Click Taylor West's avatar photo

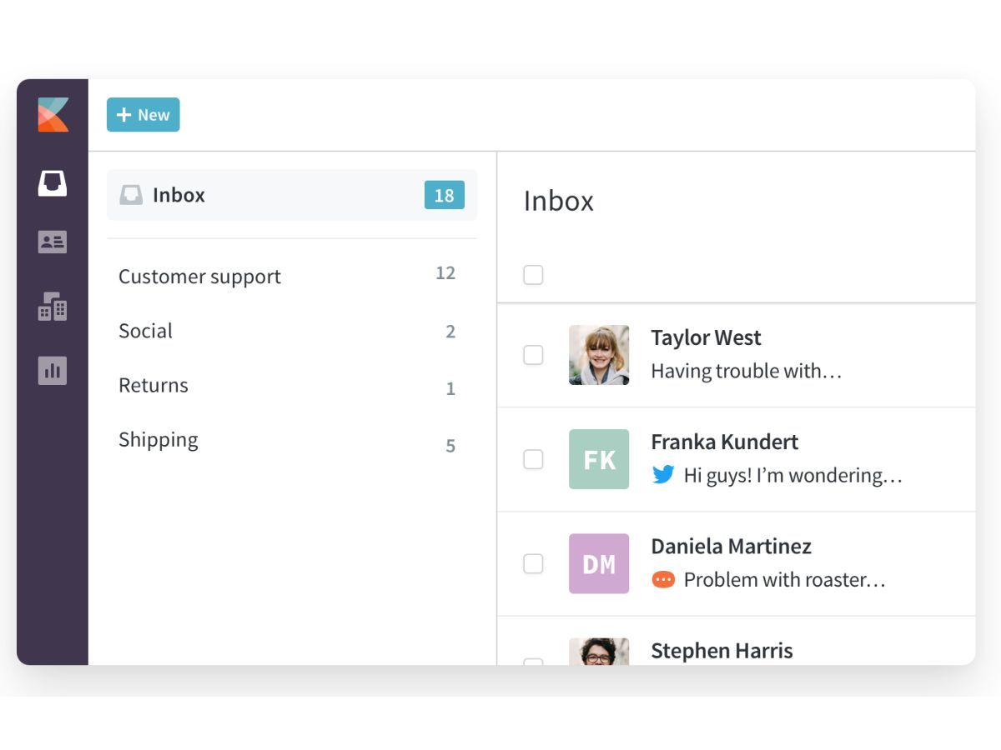tap(599, 355)
